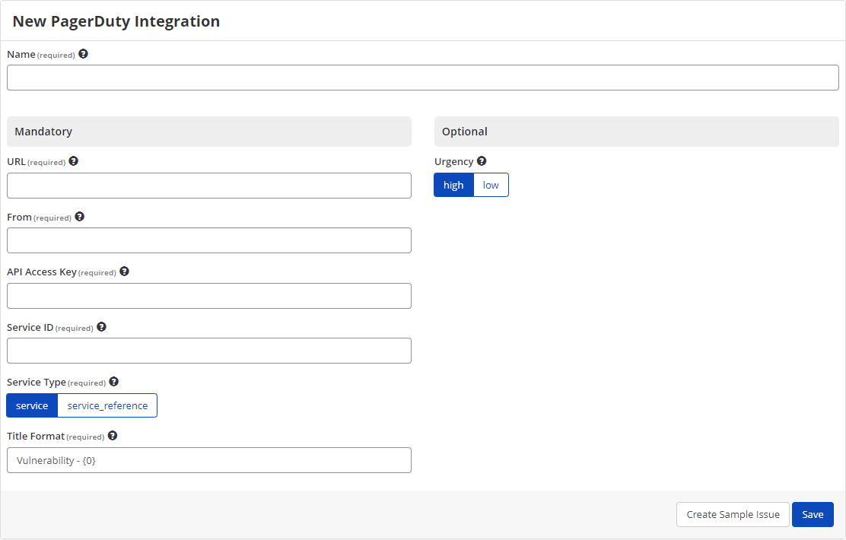This screenshot has width=846, height=540.
Task: Select high urgency
Action: point(453,185)
